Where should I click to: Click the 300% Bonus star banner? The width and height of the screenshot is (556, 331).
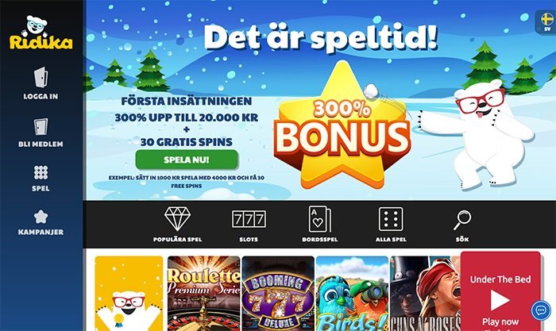pos(342,125)
